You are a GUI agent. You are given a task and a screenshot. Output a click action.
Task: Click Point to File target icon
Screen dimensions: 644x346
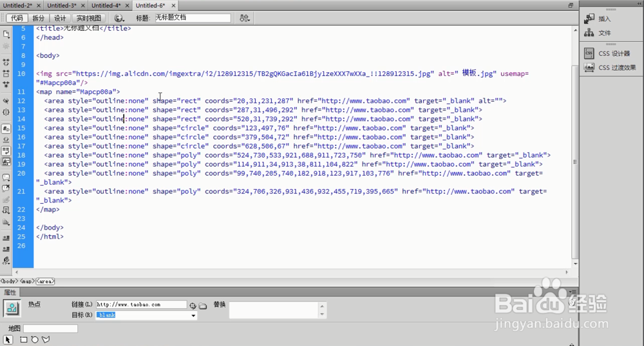193,305
